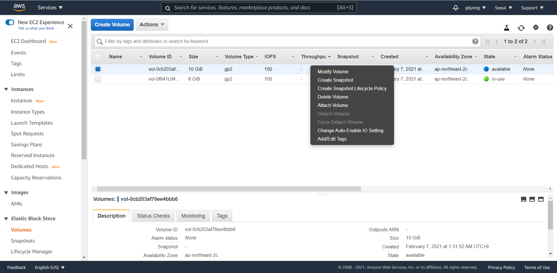Choose Modify Volume from context menu
The height and width of the screenshot is (273, 557).
333,72
